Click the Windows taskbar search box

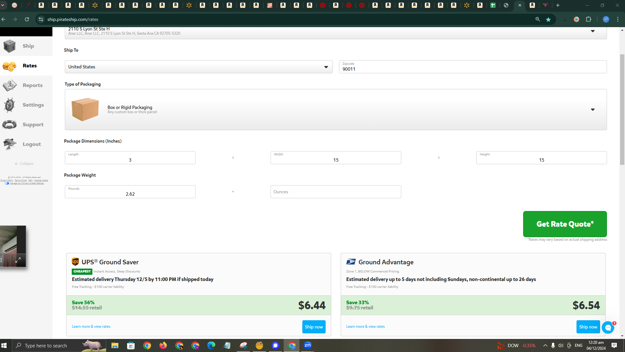point(59,345)
